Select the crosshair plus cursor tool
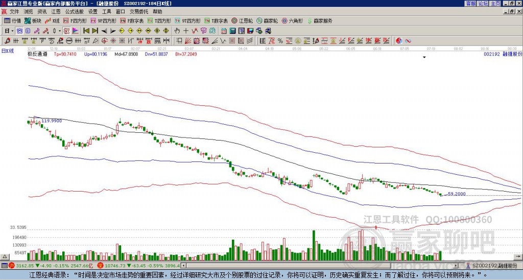Screen dimensions: 523x280 click(186, 31)
